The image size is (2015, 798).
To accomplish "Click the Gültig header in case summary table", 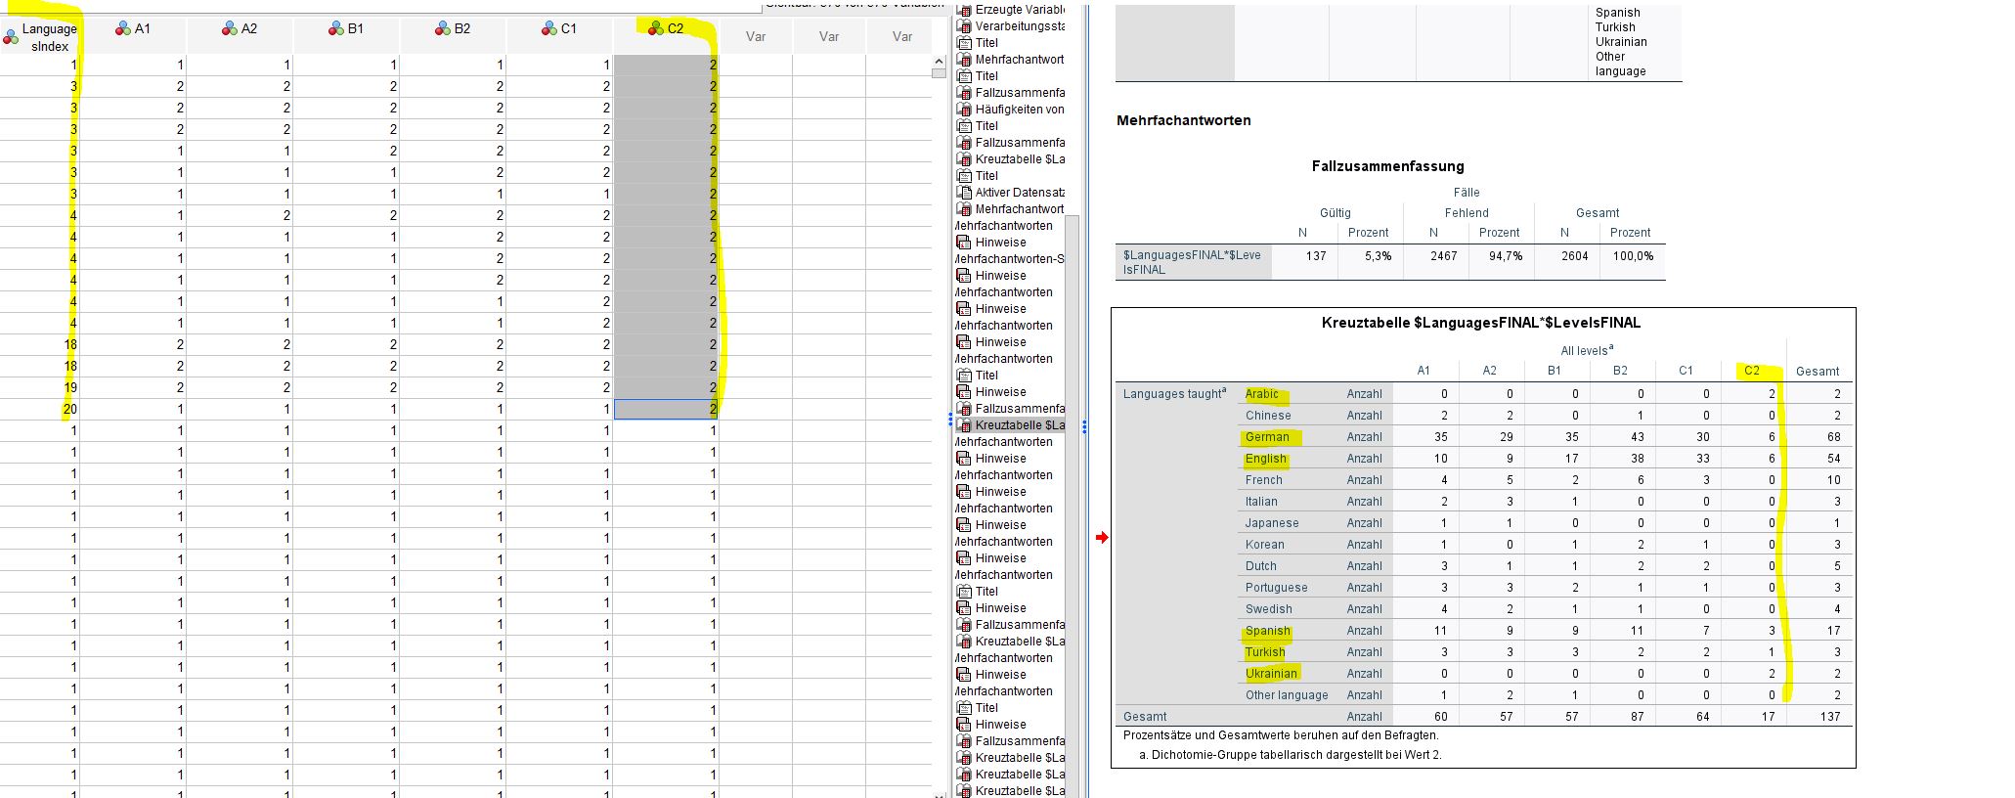I will click(x=1336, y=213).
